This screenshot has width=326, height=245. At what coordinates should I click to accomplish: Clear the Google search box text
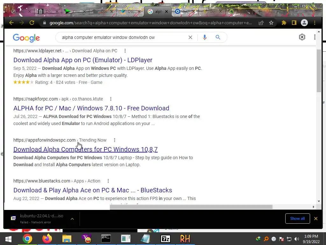tap(190, 37)
